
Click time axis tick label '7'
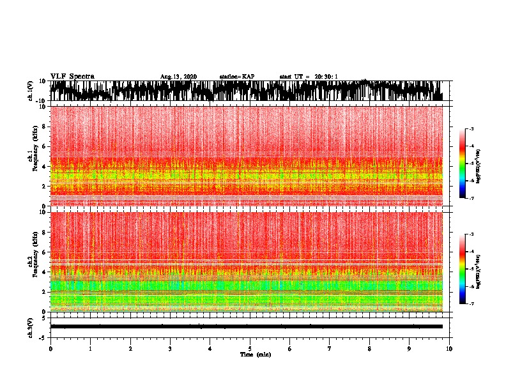point(330,349)
